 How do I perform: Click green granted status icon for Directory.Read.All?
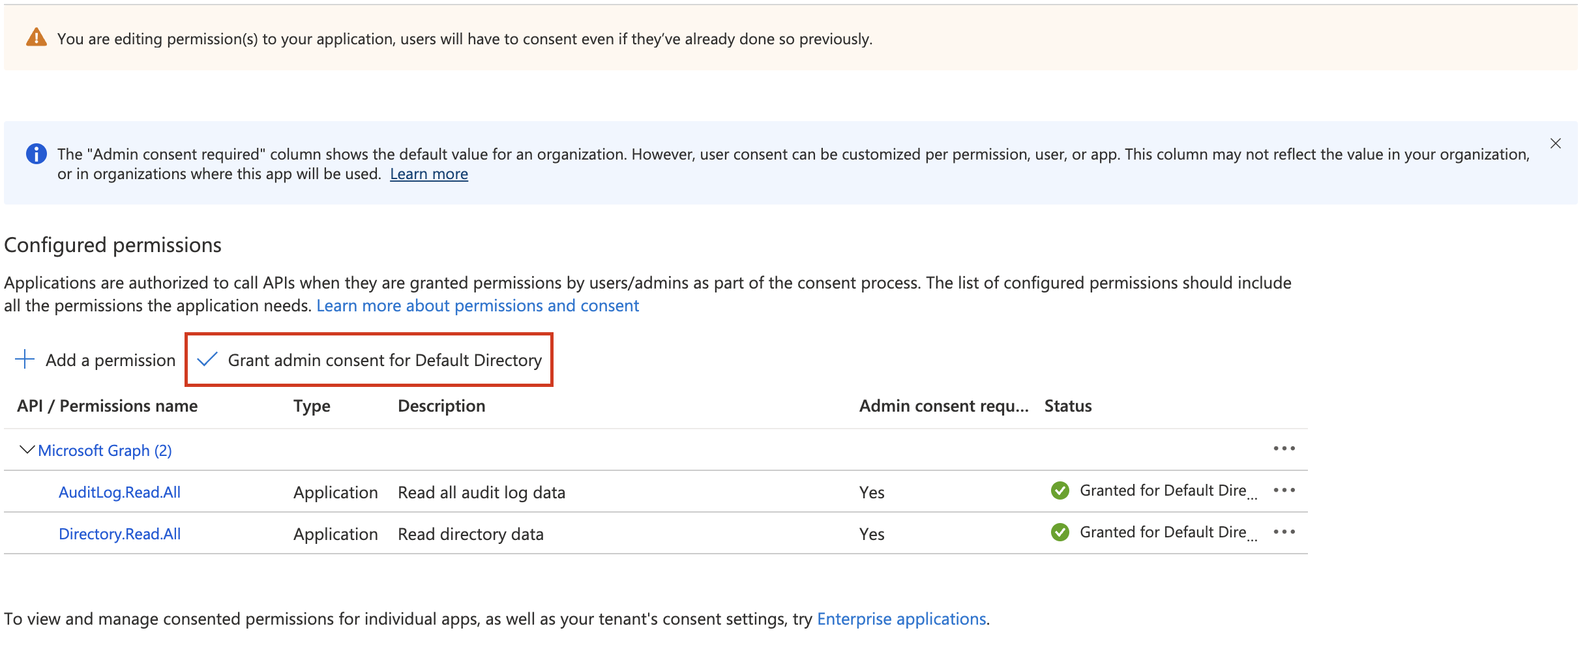(1060, 532)
